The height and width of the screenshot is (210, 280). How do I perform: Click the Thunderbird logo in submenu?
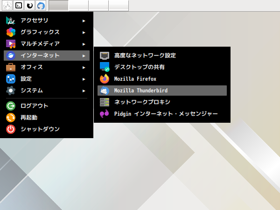coord(105,91)
